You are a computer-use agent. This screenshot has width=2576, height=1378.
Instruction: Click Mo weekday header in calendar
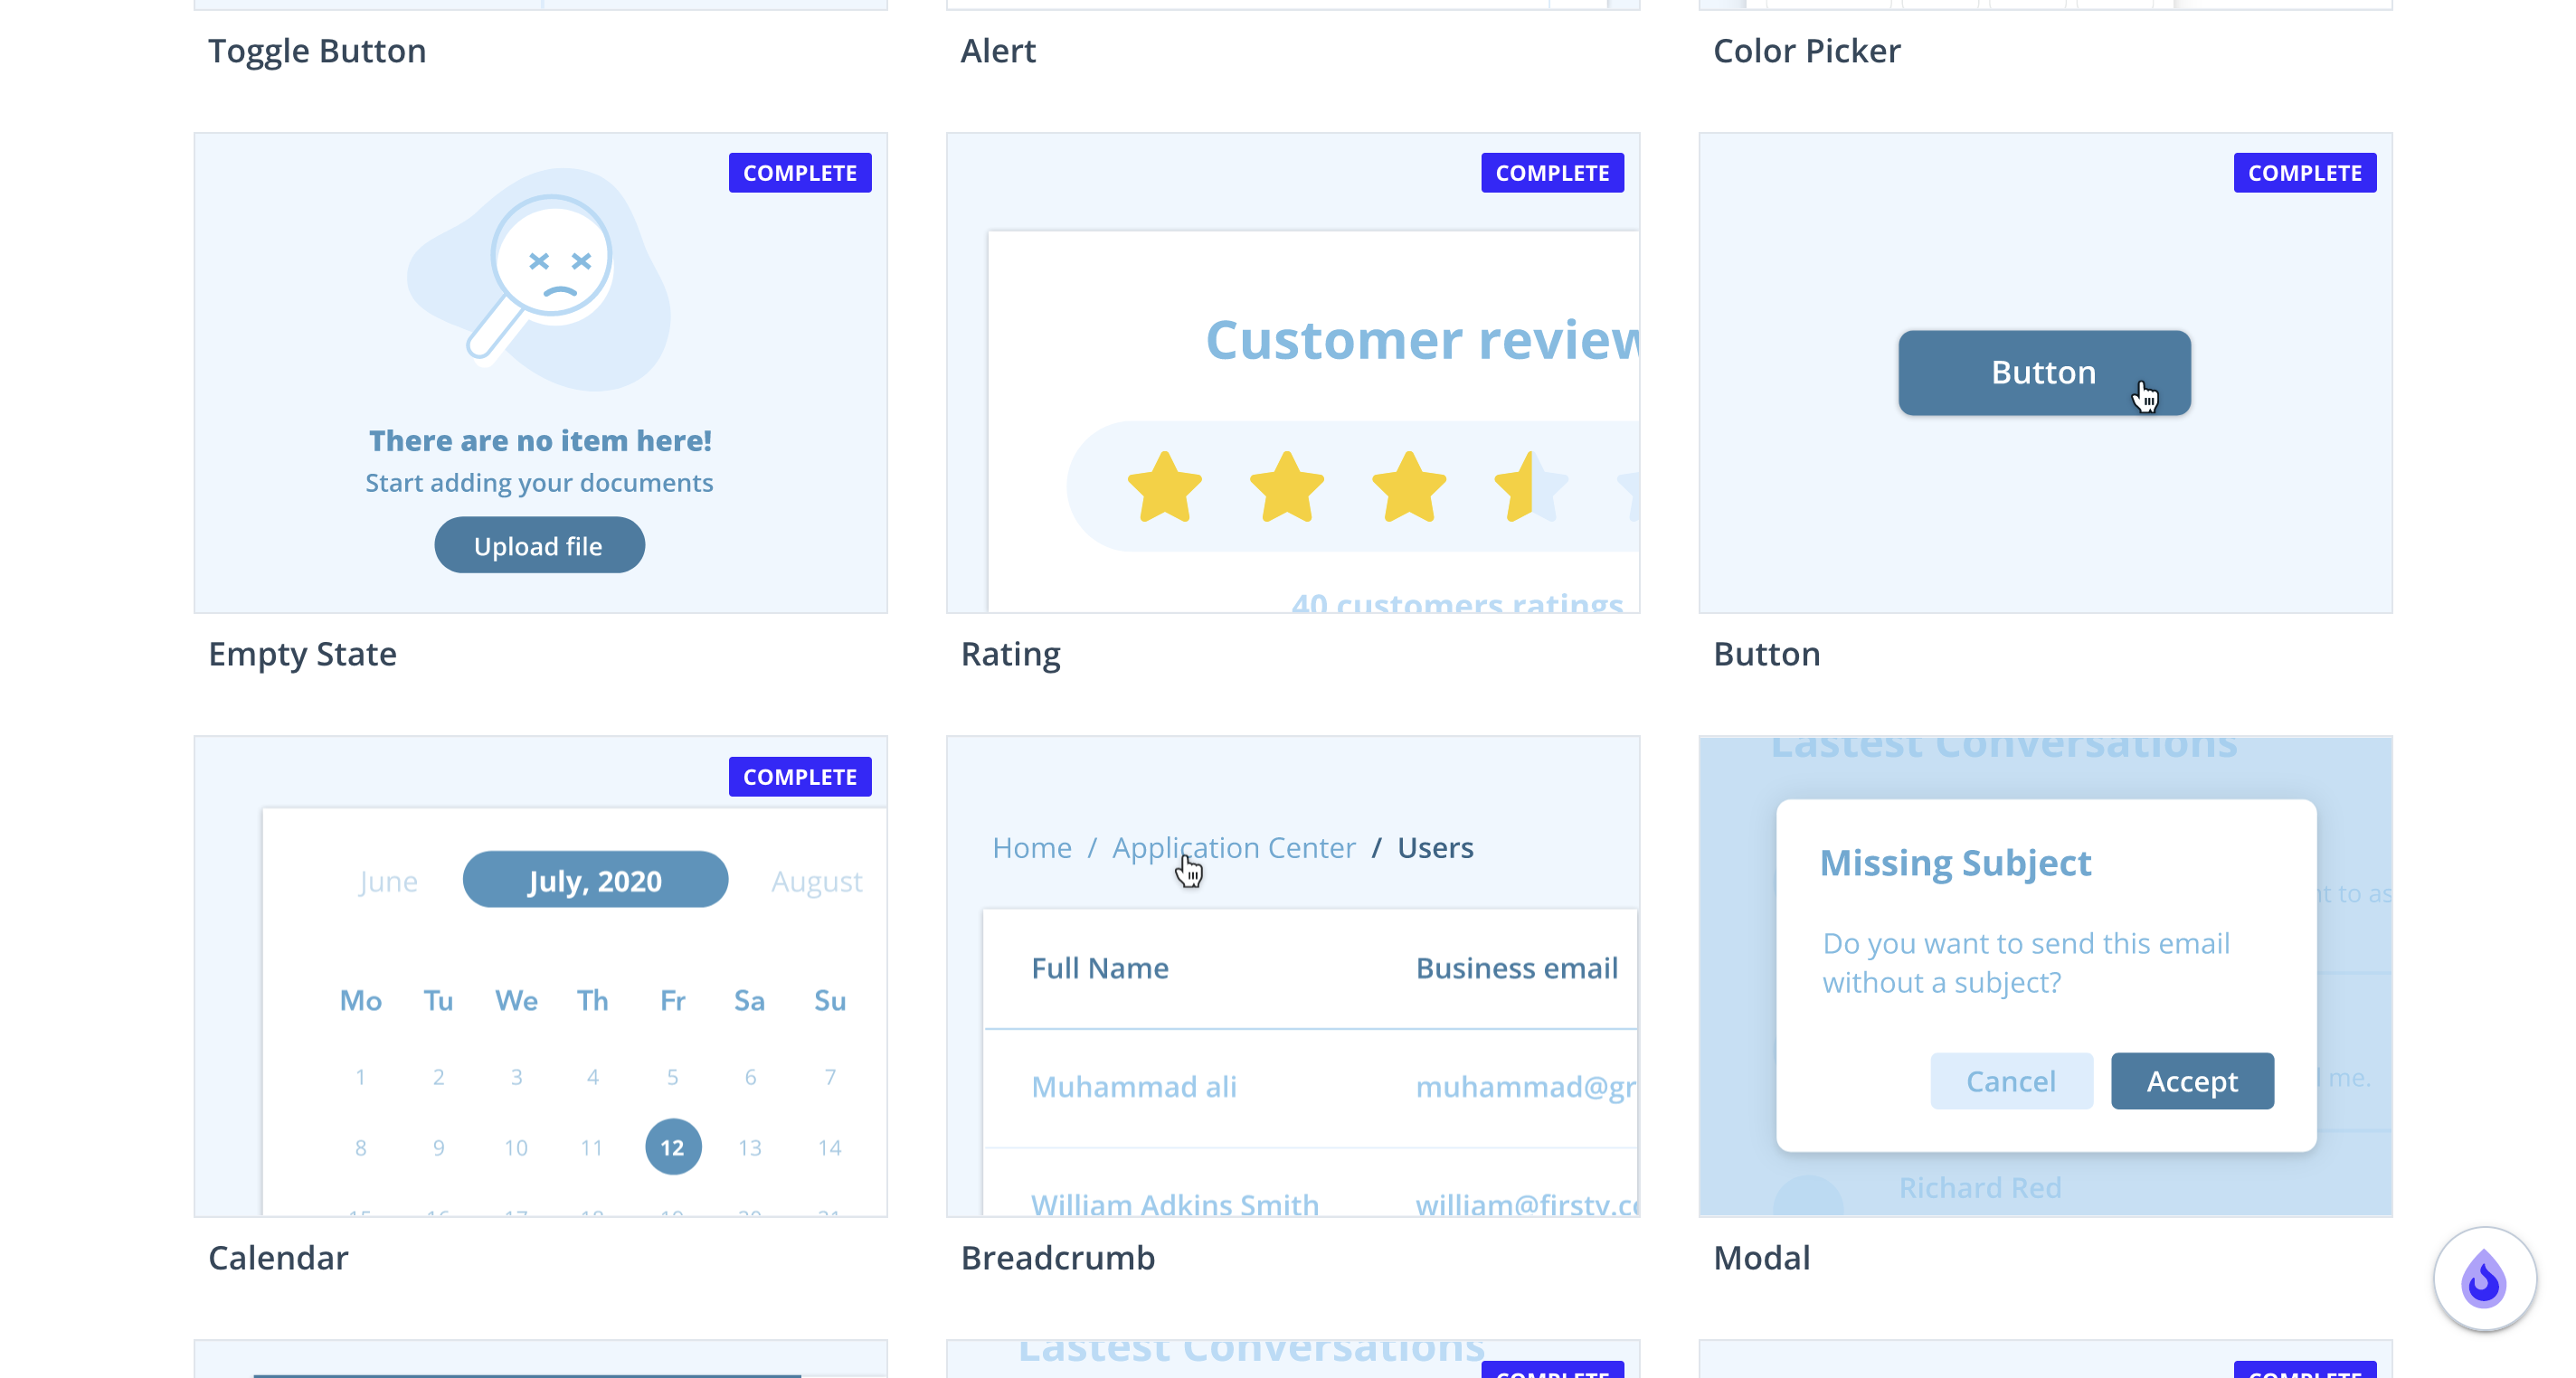point(361,1001)
